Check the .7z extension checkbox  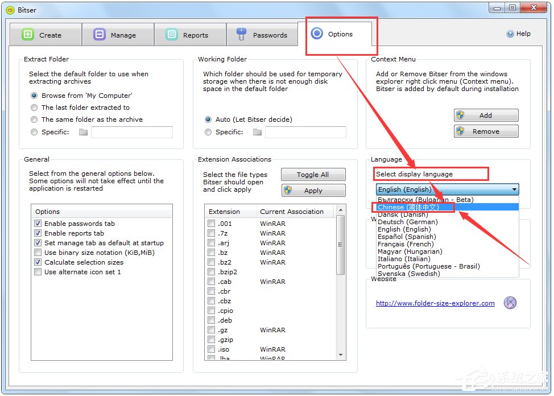tap(211, 233)
